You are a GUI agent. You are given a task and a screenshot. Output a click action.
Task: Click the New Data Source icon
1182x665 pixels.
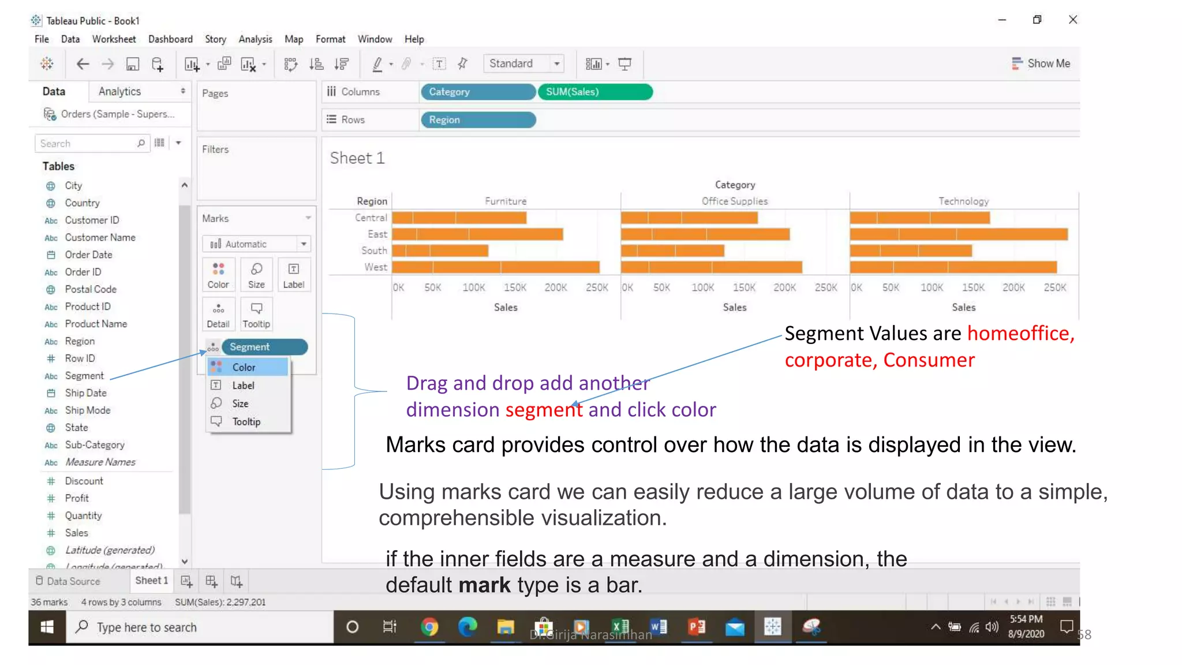tap(158, 64)
